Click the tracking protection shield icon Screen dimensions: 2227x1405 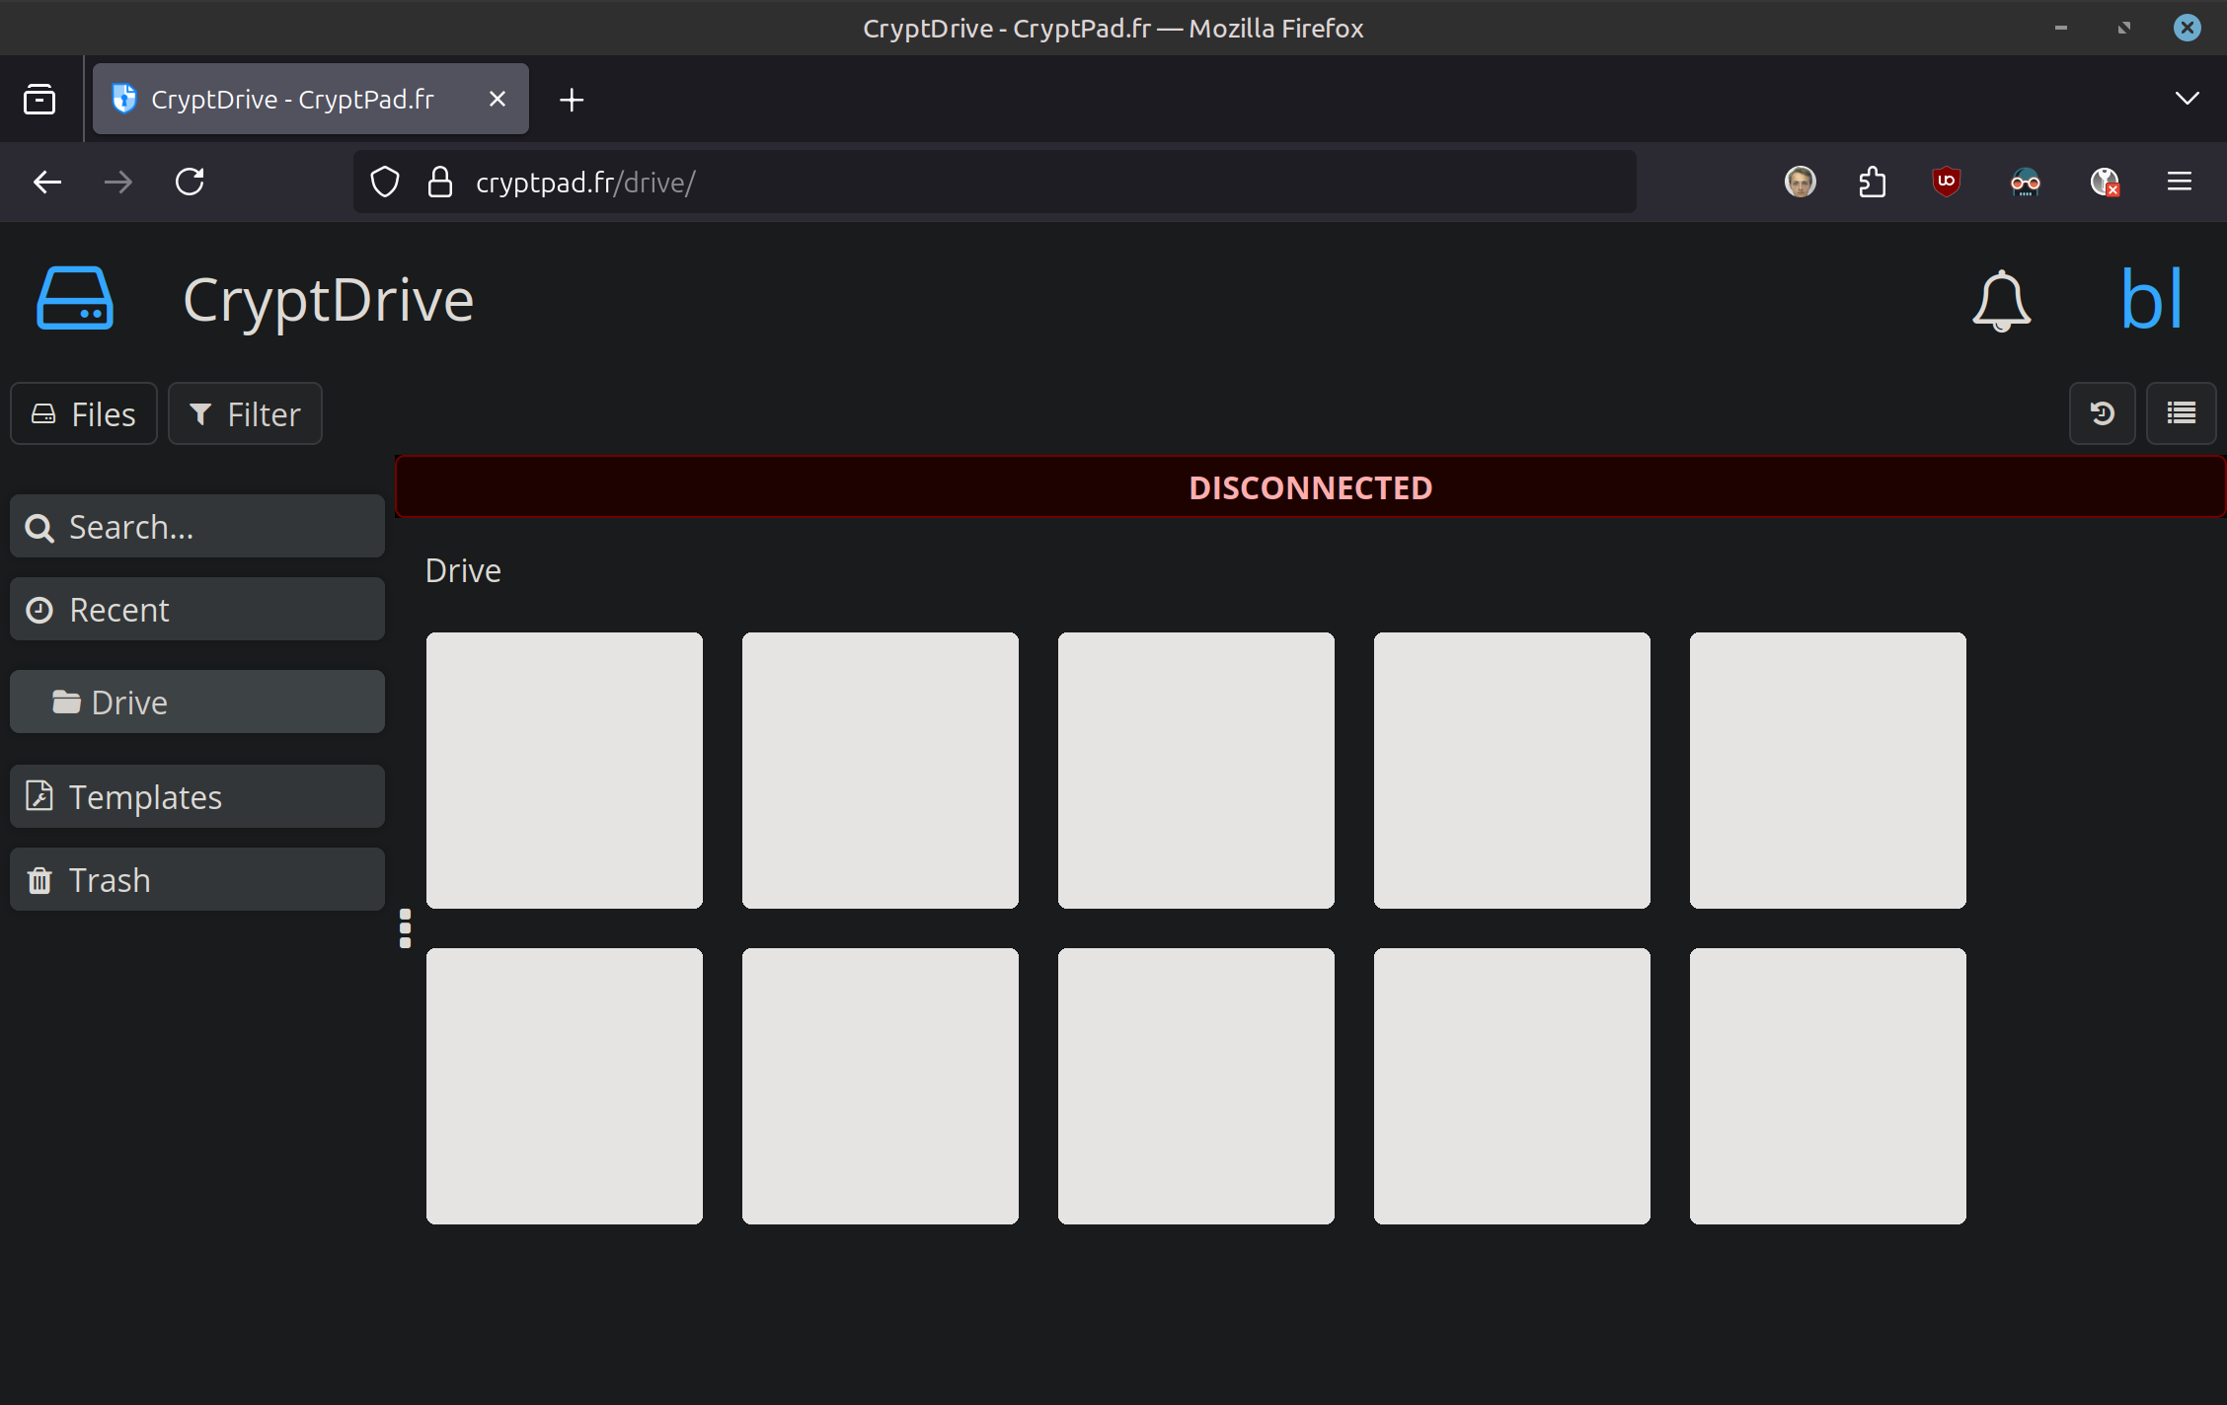coord(385,183)
